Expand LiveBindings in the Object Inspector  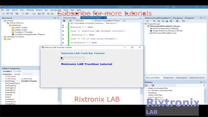click(3, 79)
